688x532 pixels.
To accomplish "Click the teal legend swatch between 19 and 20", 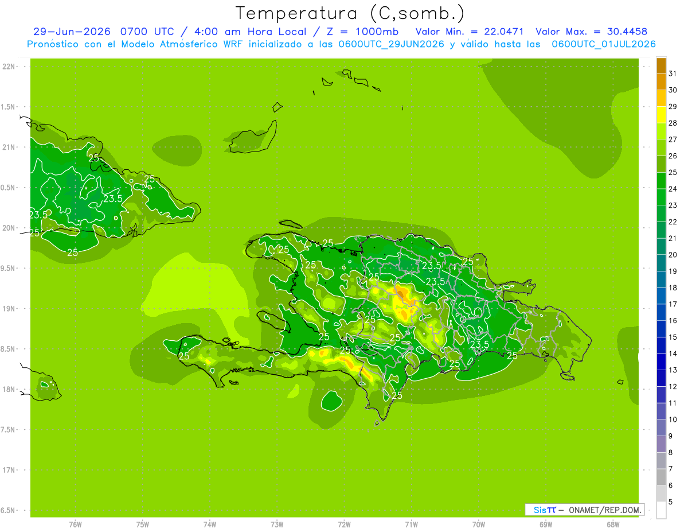I will click(661, 263).
